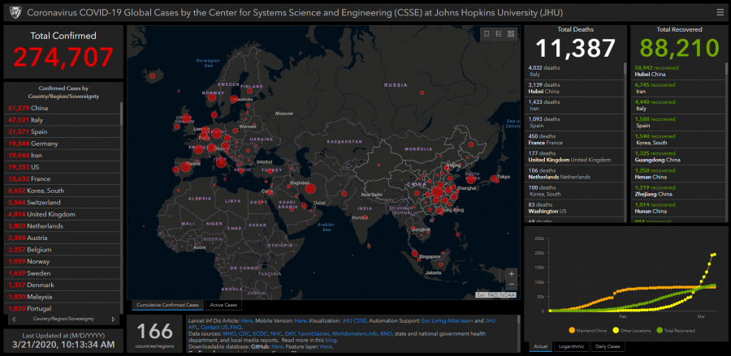
Task: Click the Country/Region/Sovereignty tab below the list
Action: pos(63,319)
